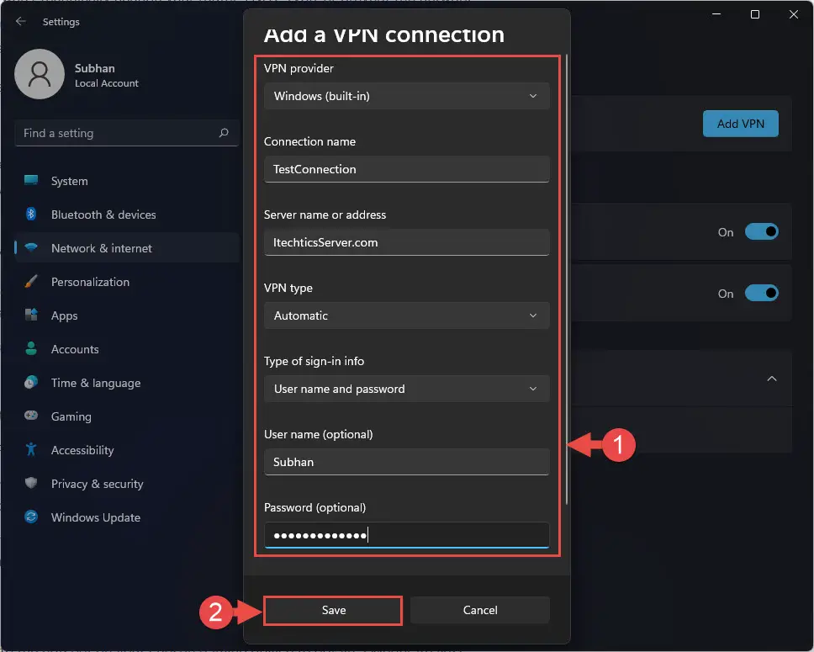Click the Apps icon in the sidebar
The image size is (814, 652).
(31, 315)
